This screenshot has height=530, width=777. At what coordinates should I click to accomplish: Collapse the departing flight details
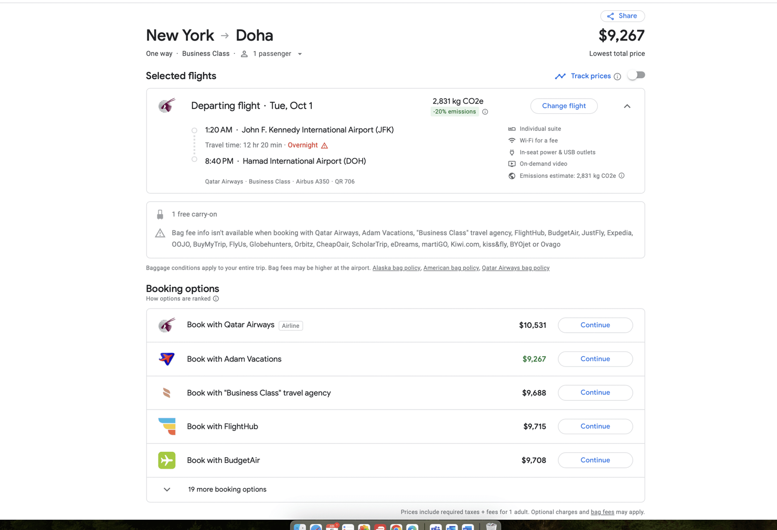point(627,106)
